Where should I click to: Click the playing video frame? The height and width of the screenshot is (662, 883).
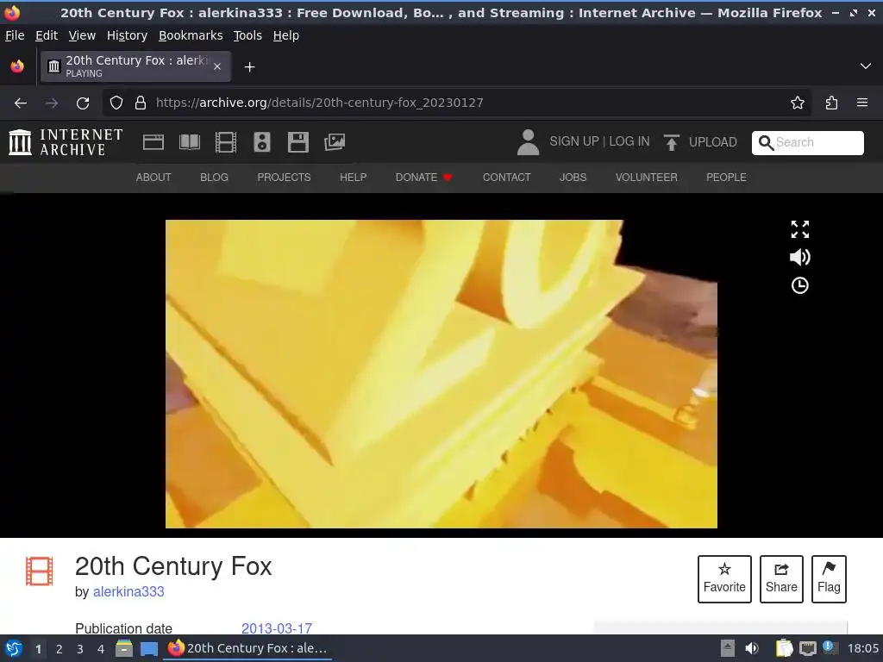coord(441,374)
